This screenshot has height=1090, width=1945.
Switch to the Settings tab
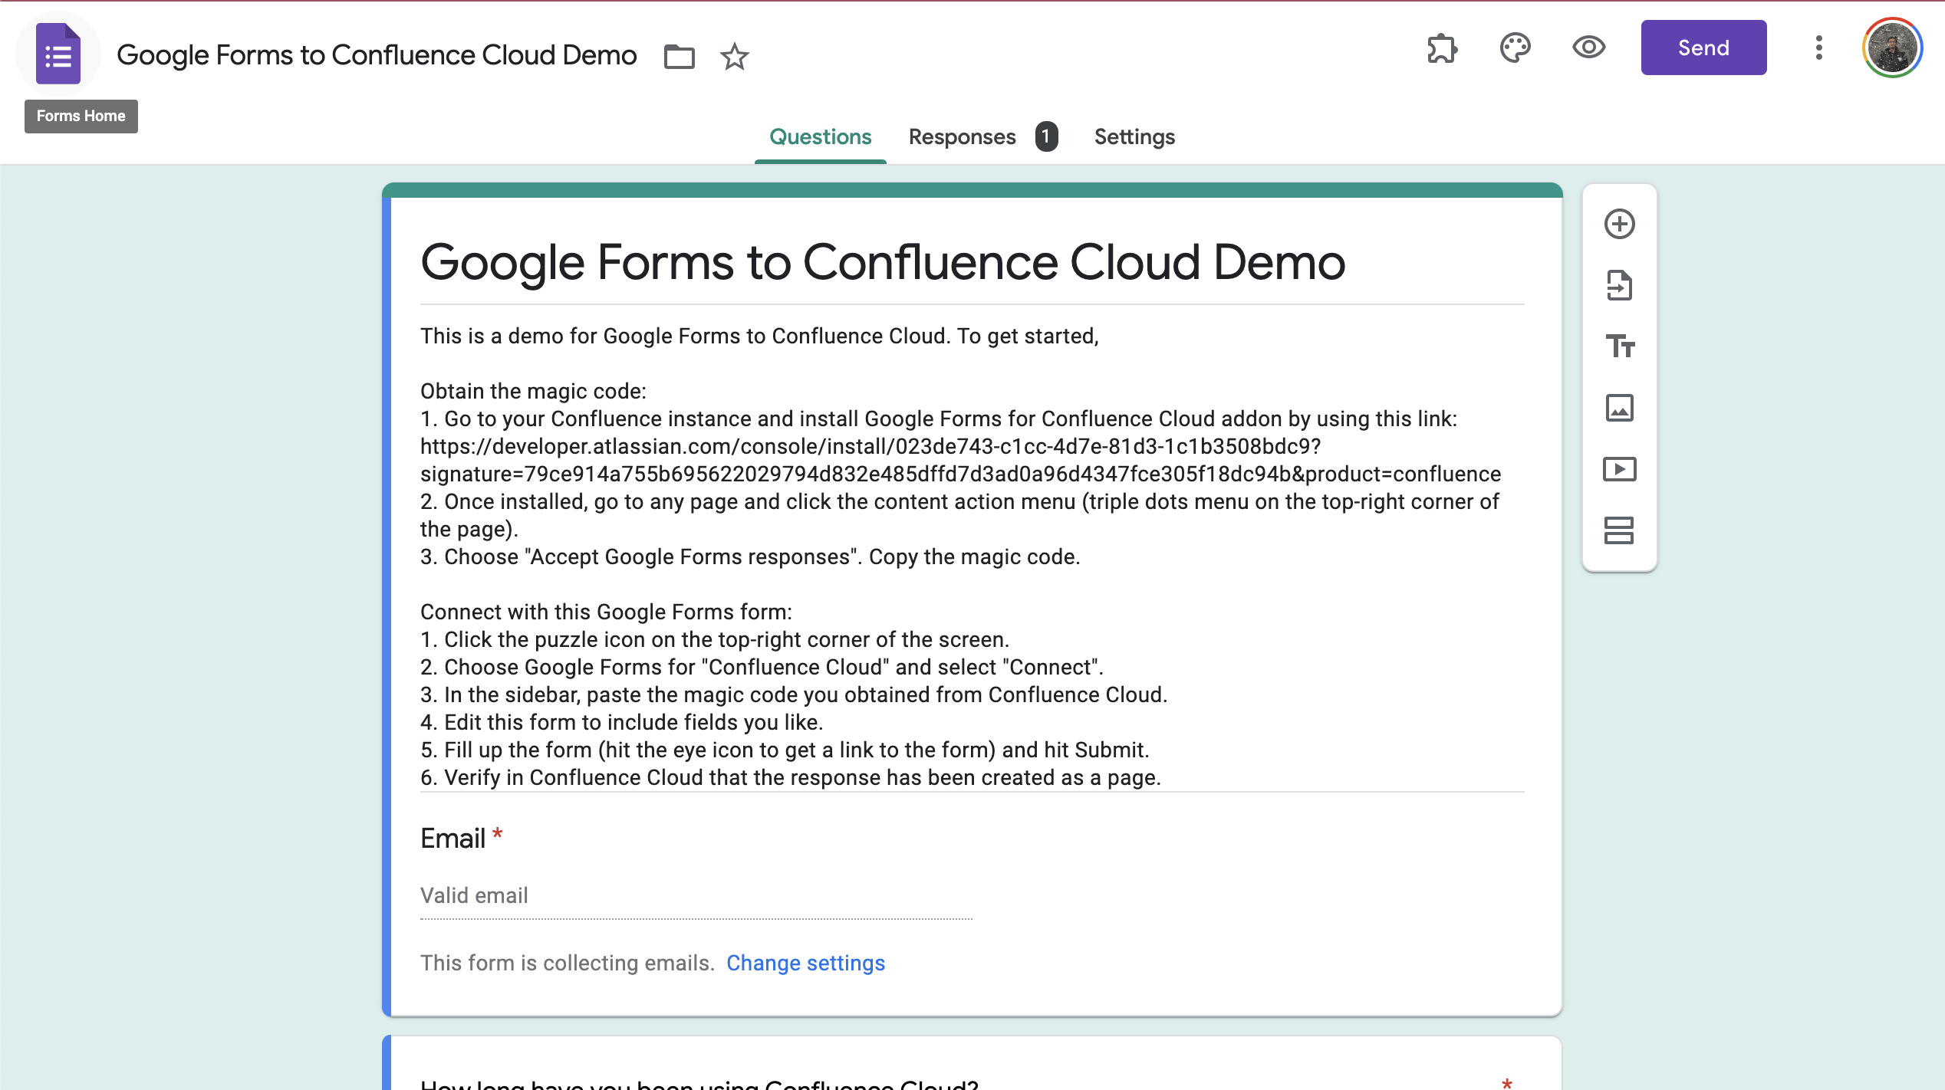[x=1134, y=137]
